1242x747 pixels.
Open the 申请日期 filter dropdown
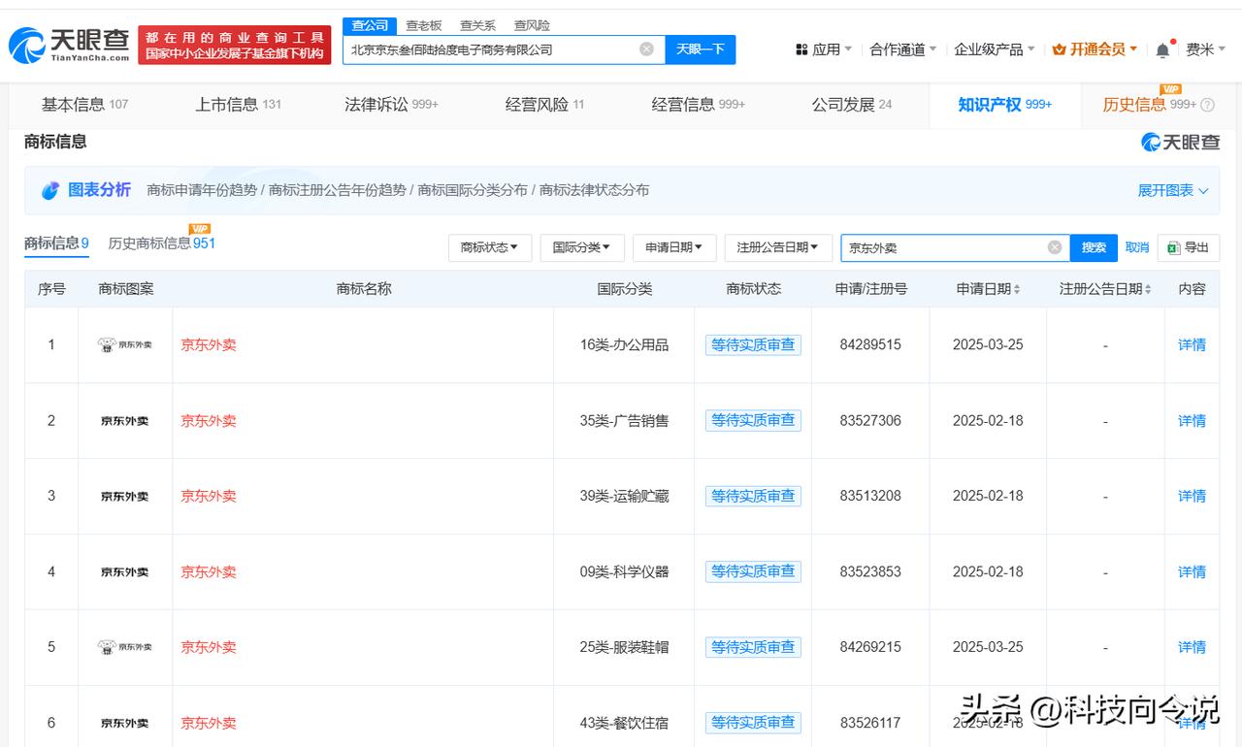(x=674, y=247)
